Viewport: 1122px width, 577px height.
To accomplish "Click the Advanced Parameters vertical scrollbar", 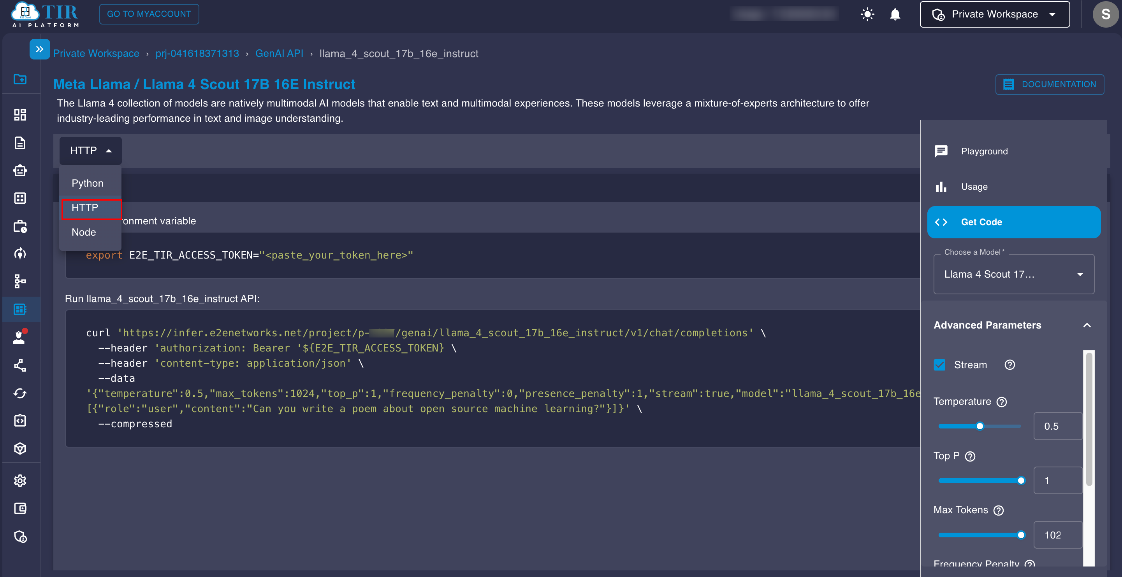I will 1089,419.
